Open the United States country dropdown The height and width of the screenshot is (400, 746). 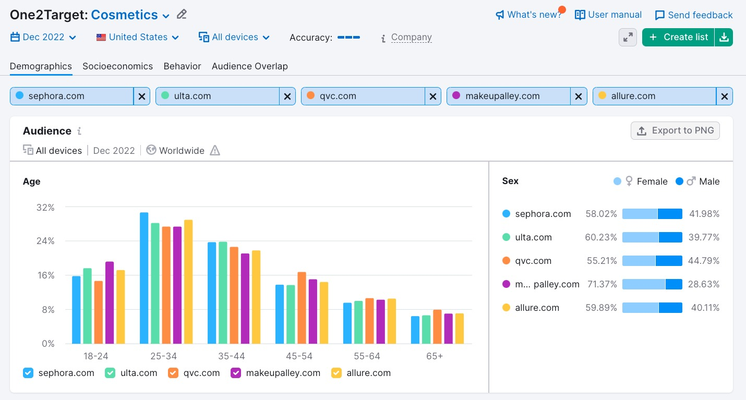point(138,37)
